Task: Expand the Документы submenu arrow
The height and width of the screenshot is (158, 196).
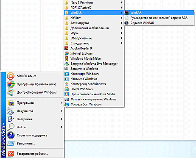Action: point(62,111)
